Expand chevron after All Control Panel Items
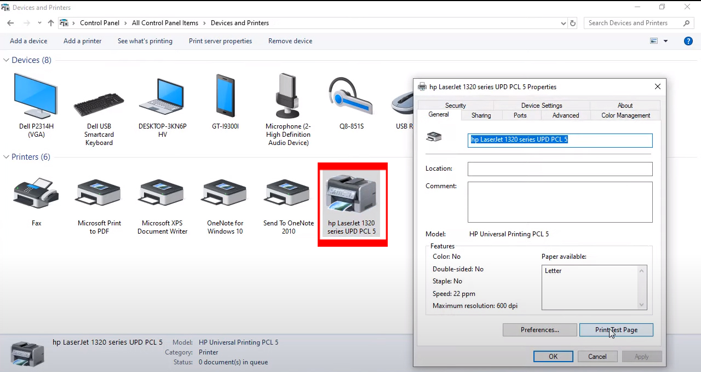The image size is (701, 372). (x=204, y=23)
